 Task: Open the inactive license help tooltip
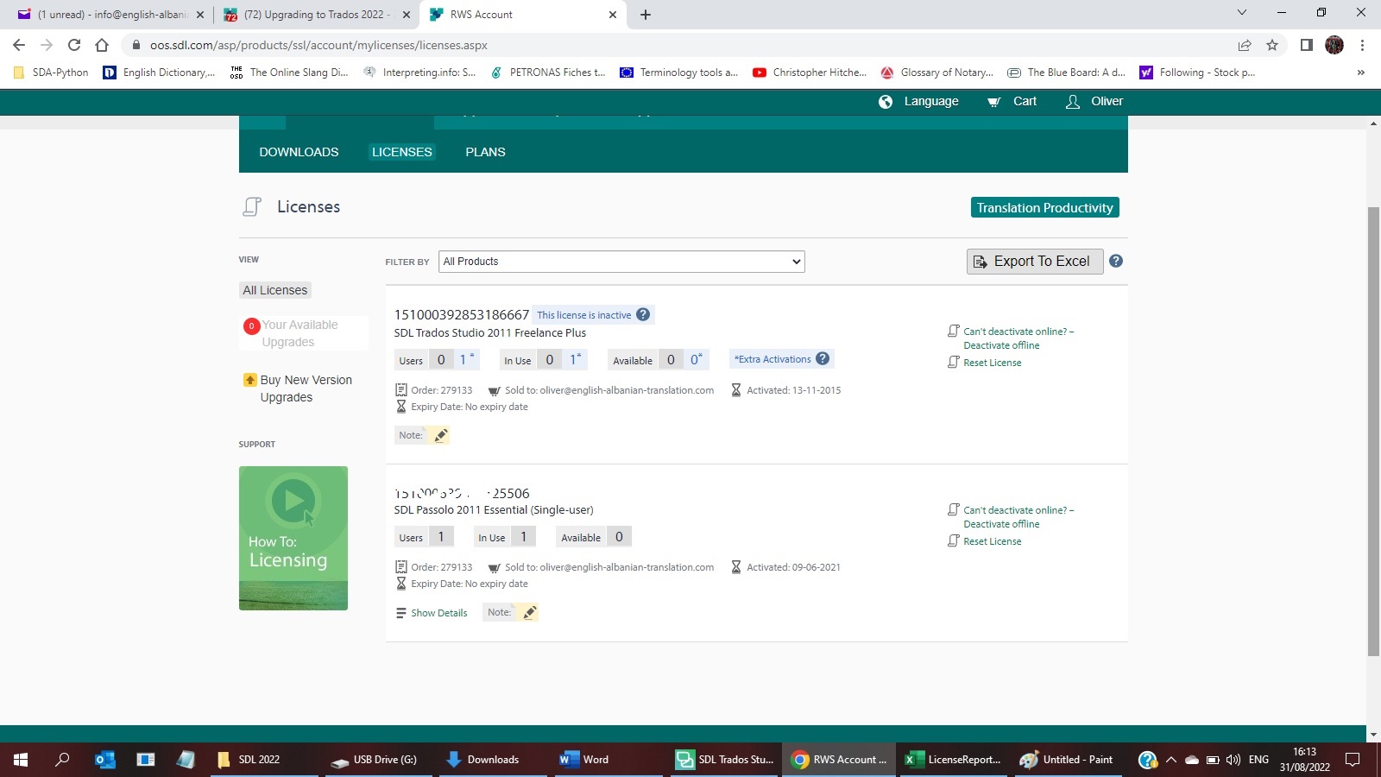click(x=643, y=314)
